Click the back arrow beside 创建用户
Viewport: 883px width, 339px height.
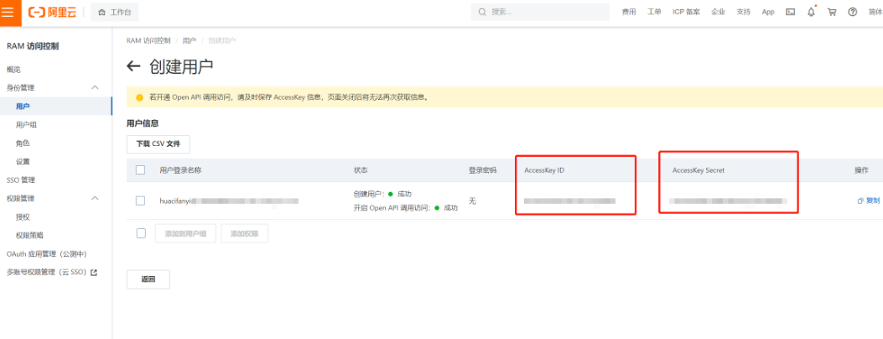[x=132, y=66]
